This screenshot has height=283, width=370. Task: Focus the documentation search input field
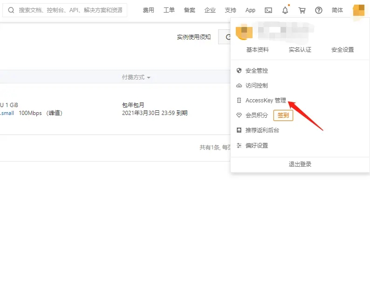[x=70, y=10]
